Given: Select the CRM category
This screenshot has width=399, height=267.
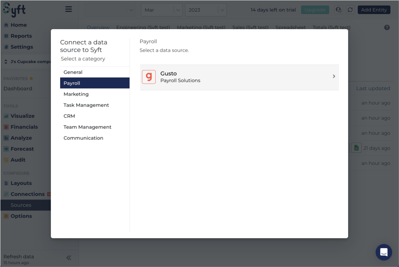Looking at the screenshot, I should pos(95,116).
